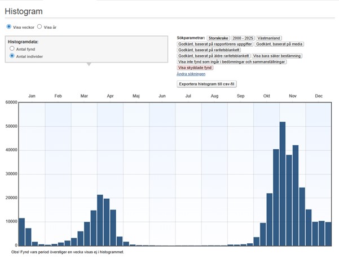Click 'Godkänt, baserat på media' tag
Image resolution: width=339 pixels, height=259 pixels.
(278, 43)
